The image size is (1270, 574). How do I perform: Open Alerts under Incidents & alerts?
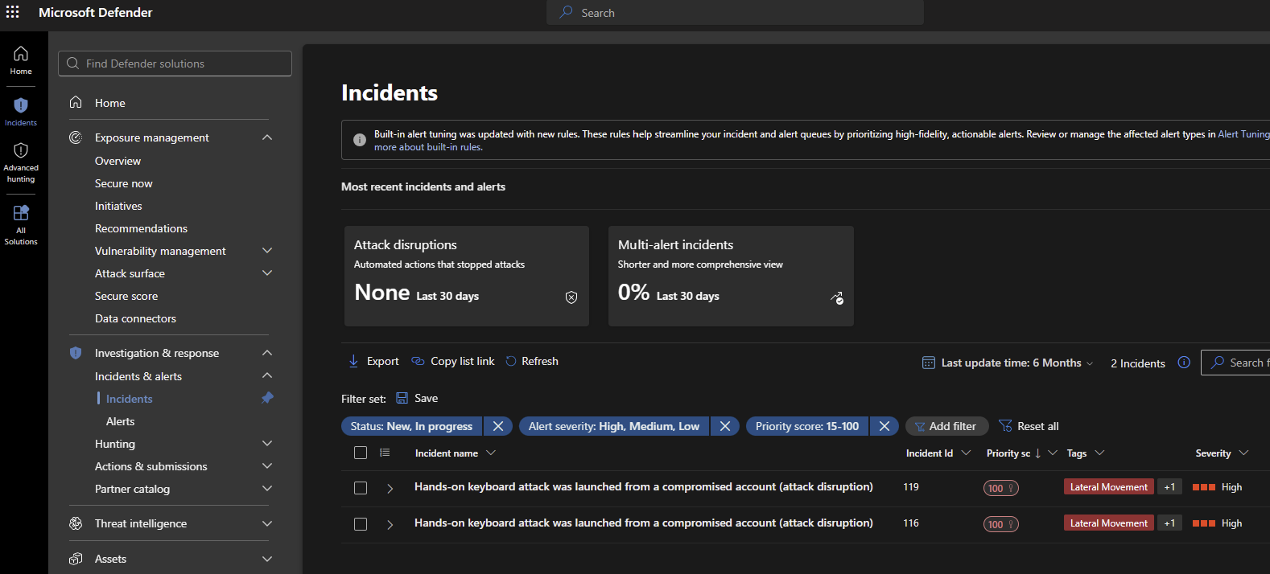click(x=121, y=421)
